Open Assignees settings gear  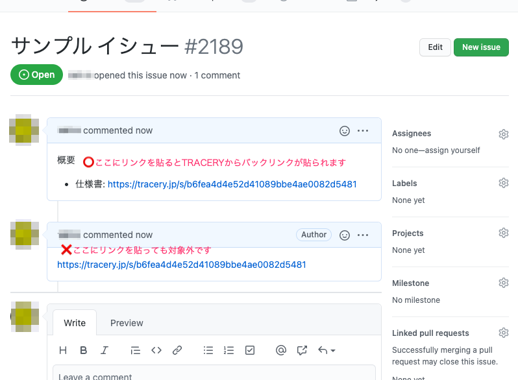click(x=504, y=134)
